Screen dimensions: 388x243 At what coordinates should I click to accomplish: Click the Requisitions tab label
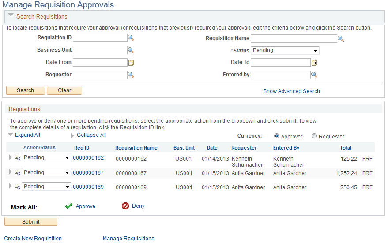[24, 109]
